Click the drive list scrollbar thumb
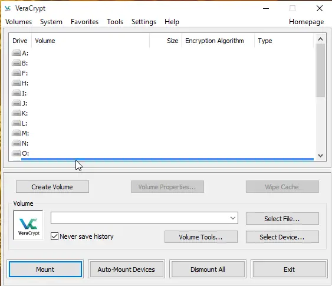Viewport: 332px width, 286px height. pos(321,71)
